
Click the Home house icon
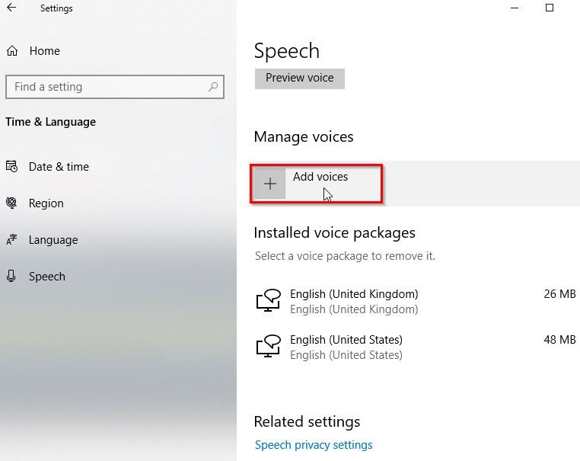click(x=12, y=51)
